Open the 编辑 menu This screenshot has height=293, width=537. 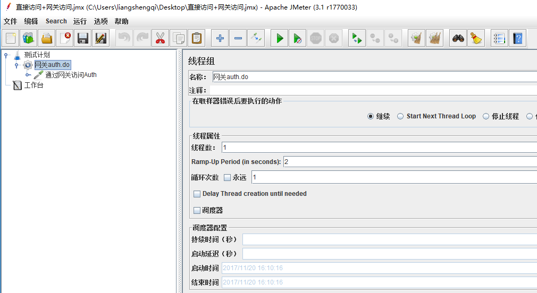click(x=31, y=21)
